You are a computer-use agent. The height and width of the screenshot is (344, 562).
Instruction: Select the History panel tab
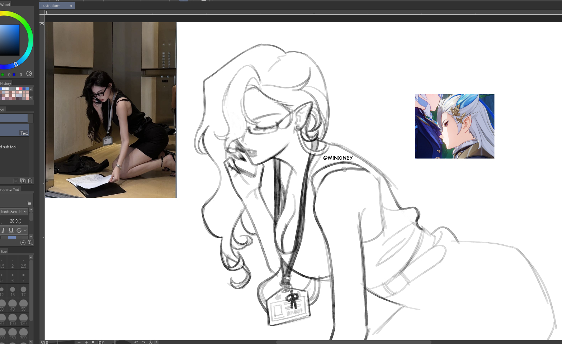pos(6,83)
